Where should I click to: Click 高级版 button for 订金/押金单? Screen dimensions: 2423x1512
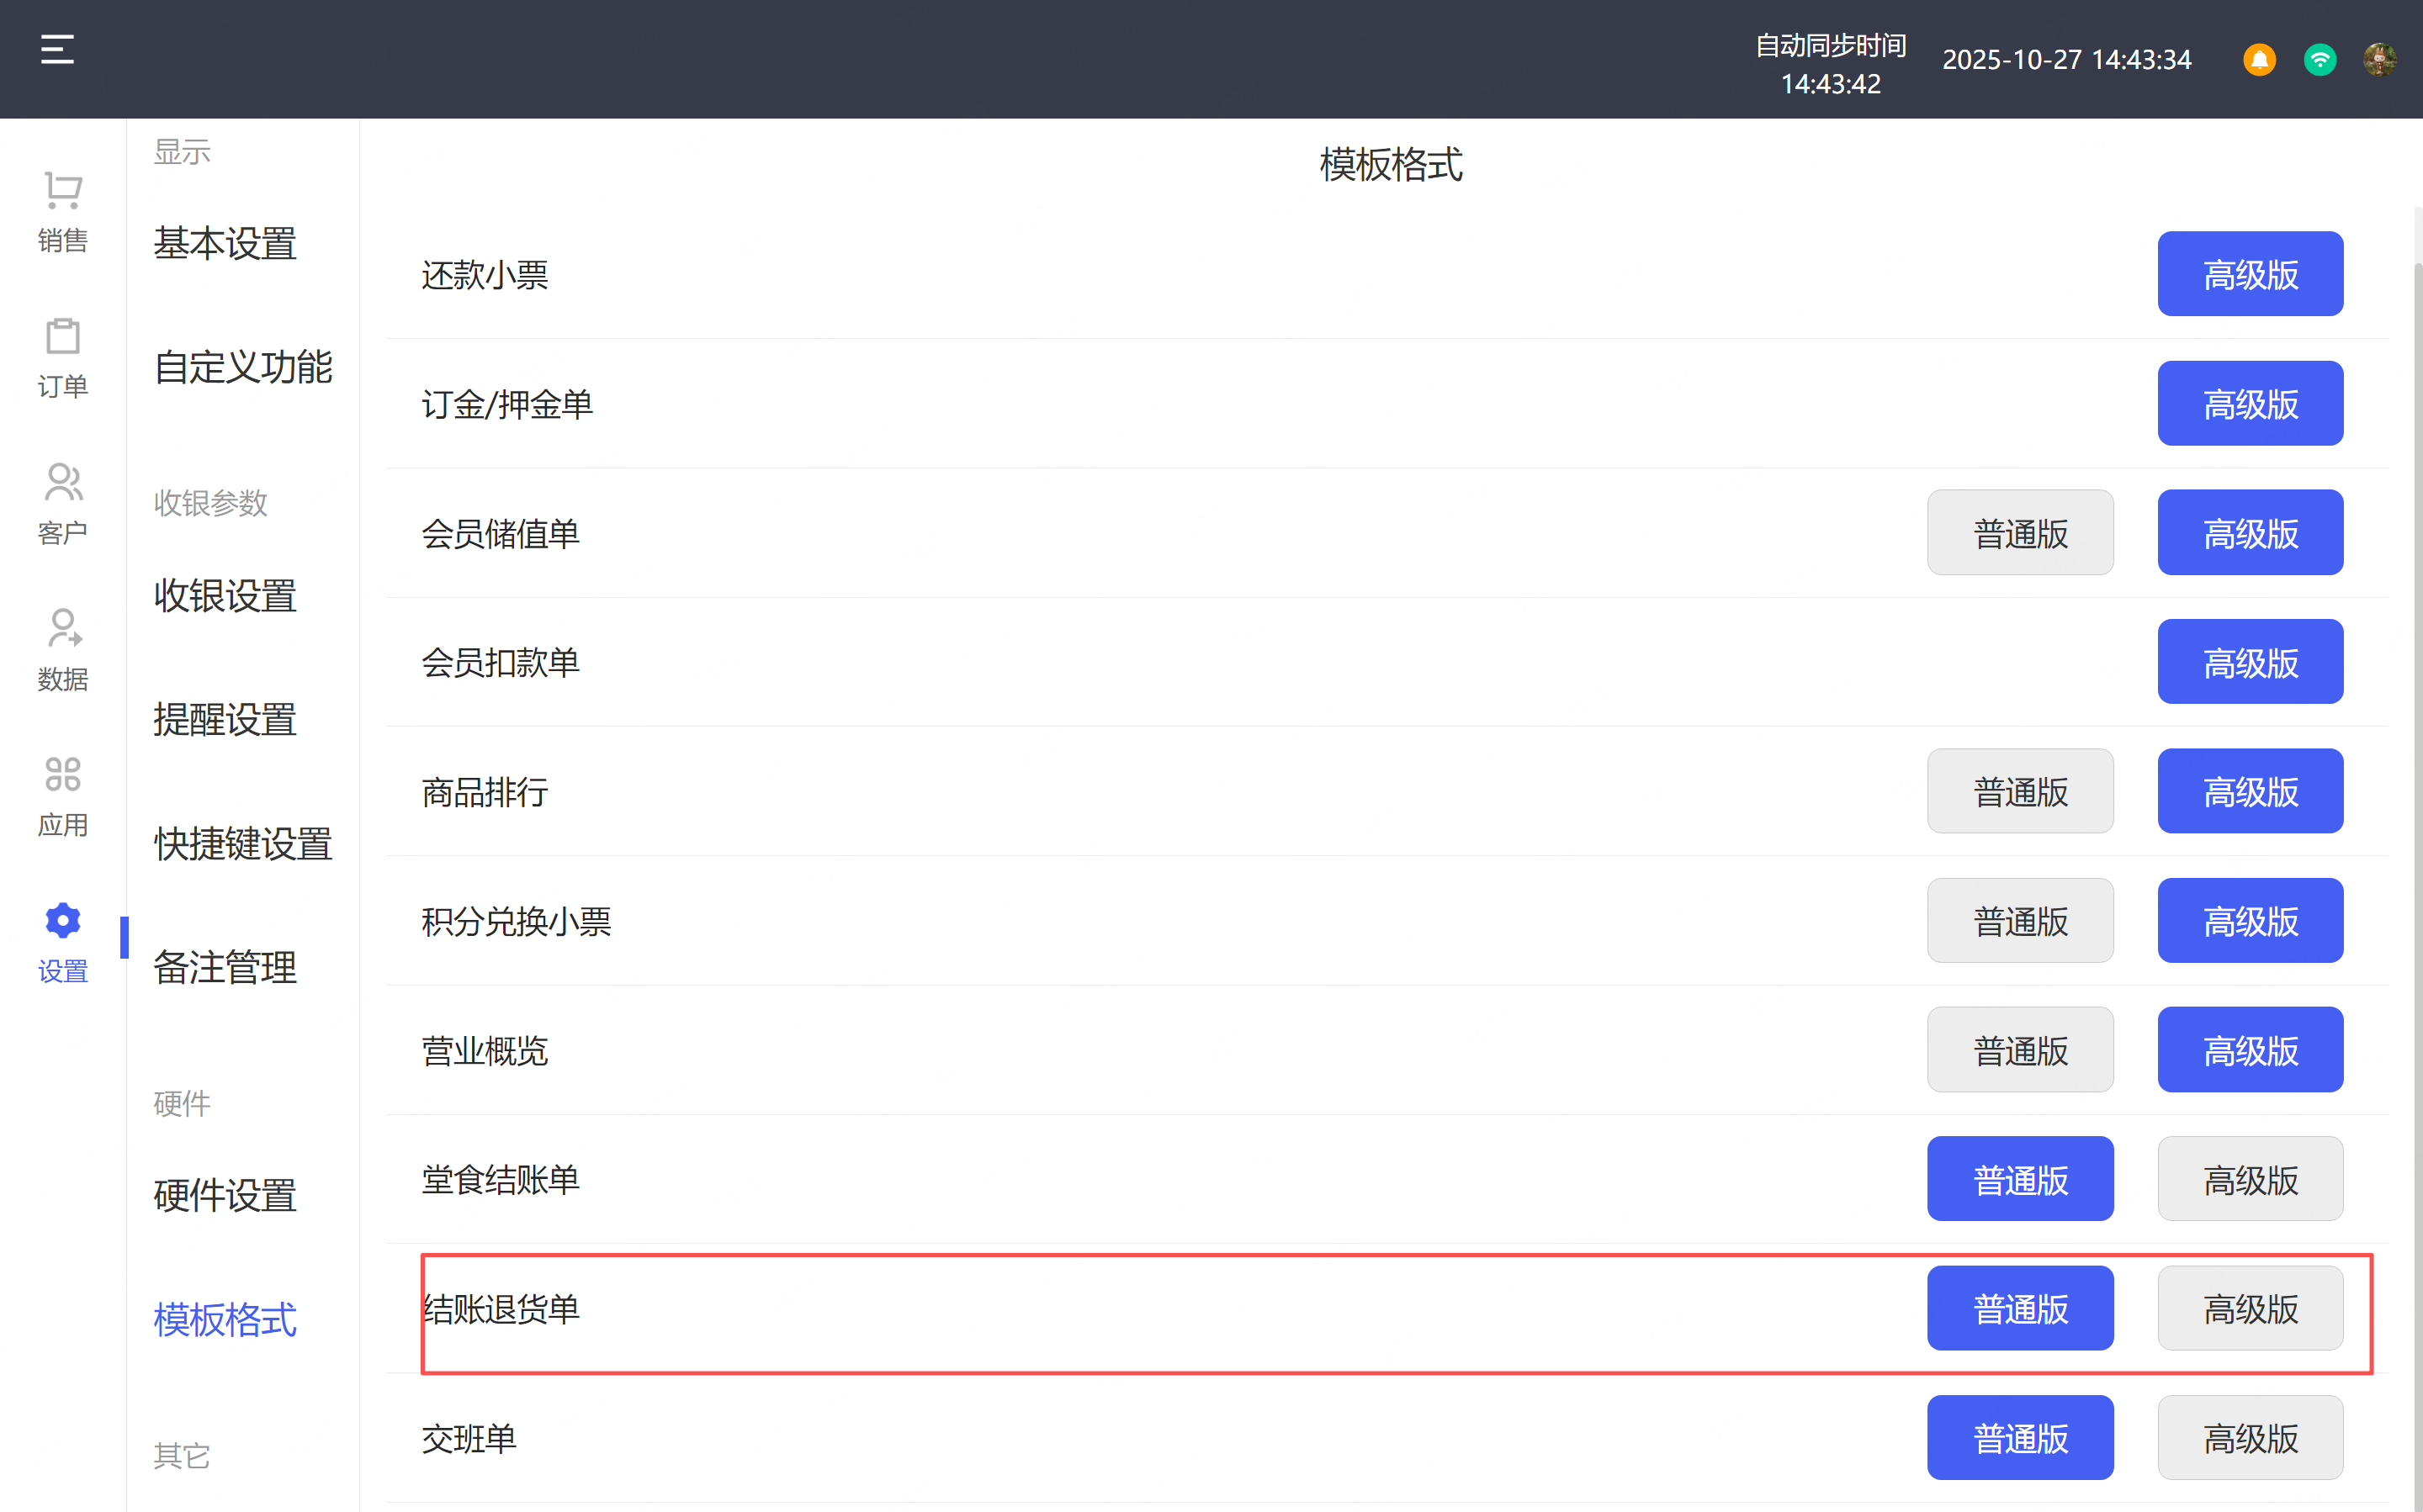pos(2250,404)
